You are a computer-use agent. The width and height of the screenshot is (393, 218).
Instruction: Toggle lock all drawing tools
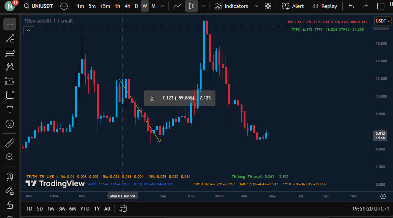10,205
